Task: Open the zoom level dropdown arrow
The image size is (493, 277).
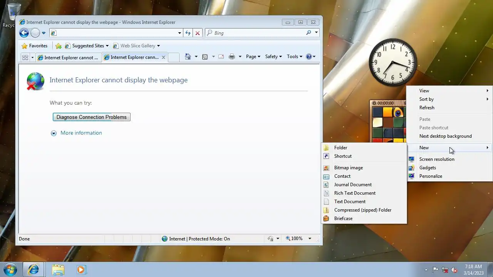Action: point(310,239)
